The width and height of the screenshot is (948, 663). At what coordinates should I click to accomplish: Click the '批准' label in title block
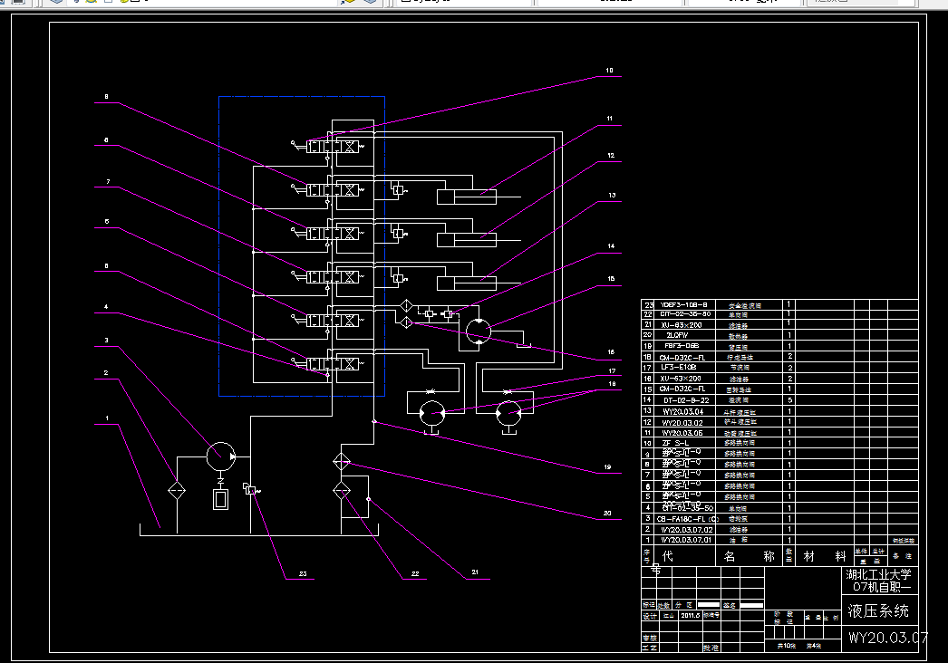click(x=711, y=648)
